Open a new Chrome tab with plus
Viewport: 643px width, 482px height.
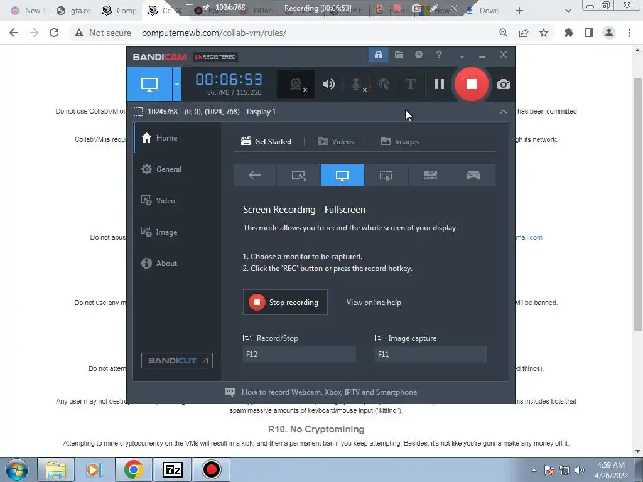point(519,11)
